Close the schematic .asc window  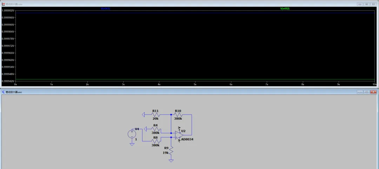[x=373, y=92]
